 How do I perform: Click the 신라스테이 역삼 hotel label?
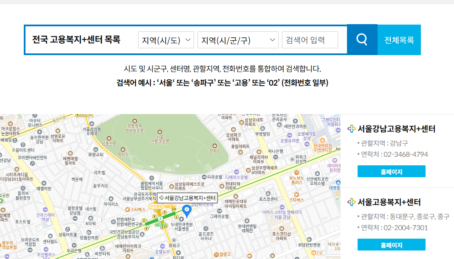tap(45, 217)
